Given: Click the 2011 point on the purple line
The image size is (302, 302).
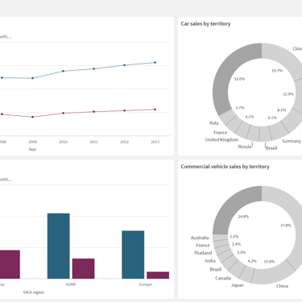Looking at the screenshot, I should [x=93, y=112].
